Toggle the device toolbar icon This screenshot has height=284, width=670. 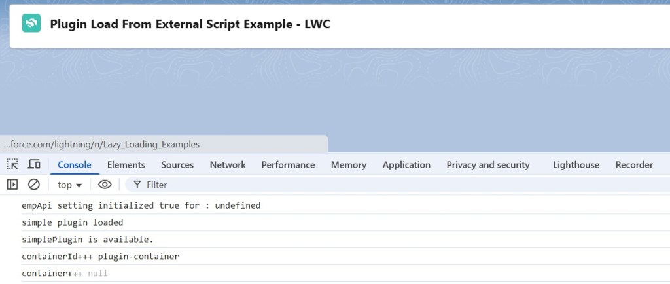point(34,164)
